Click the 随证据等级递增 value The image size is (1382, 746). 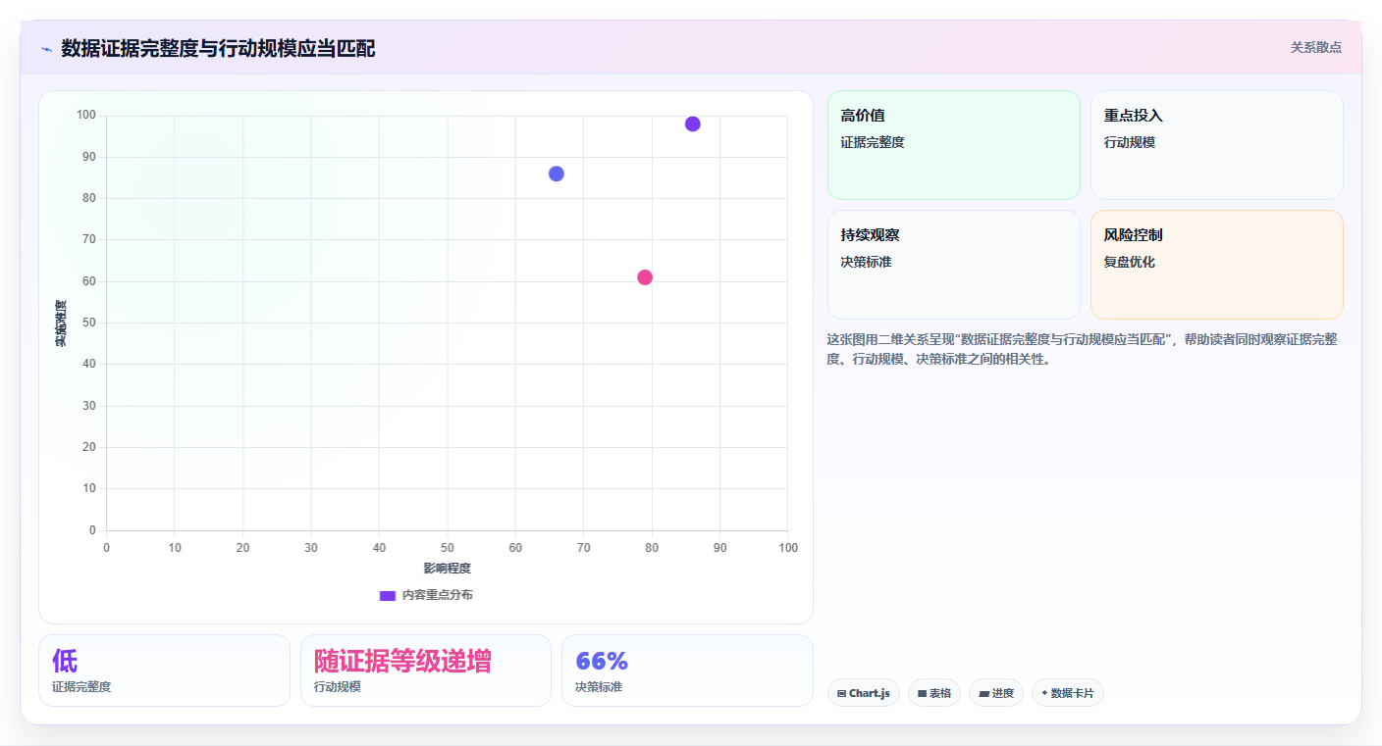402,661
